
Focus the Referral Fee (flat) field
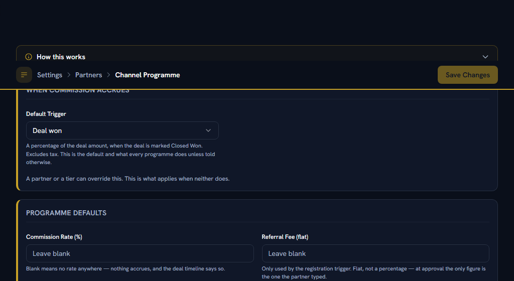point(375,253)
